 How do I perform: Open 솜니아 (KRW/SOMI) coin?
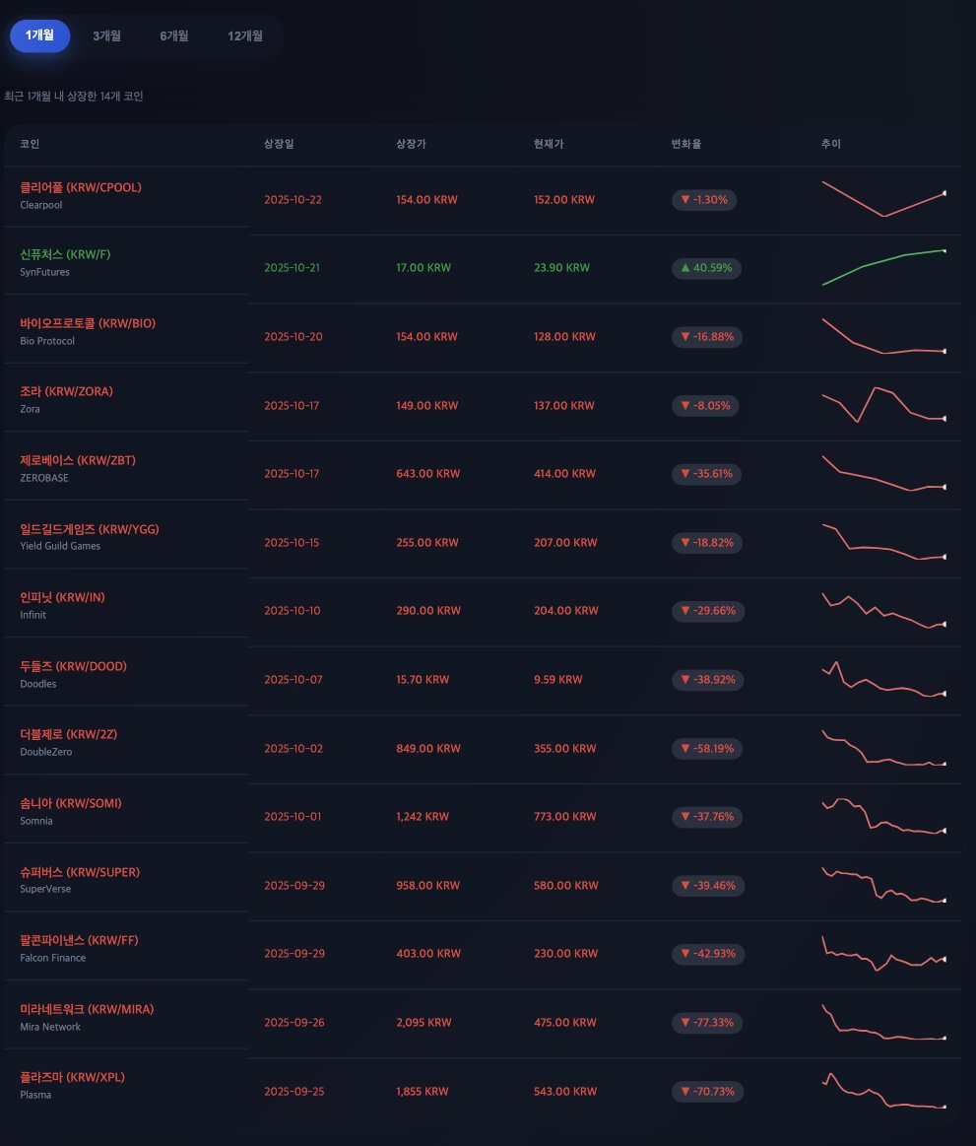[71, 802]
